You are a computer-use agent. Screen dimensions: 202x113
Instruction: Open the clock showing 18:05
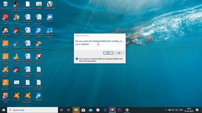click(x=189, y=110)
